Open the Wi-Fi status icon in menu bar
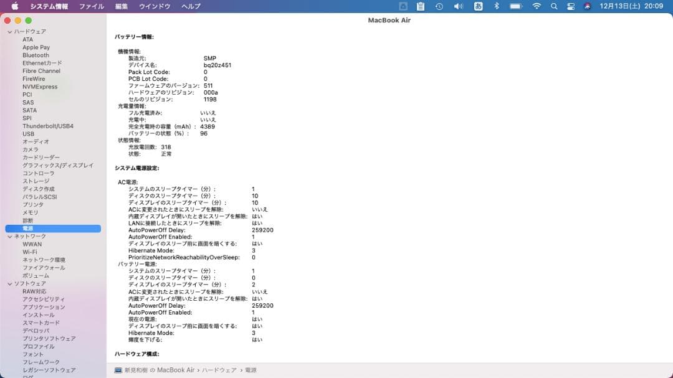The width and height of the screenshot is (673, 378). click(x=536, y=6)
